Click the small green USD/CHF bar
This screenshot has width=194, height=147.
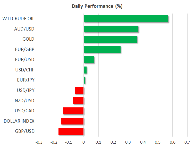click(85, 70)
